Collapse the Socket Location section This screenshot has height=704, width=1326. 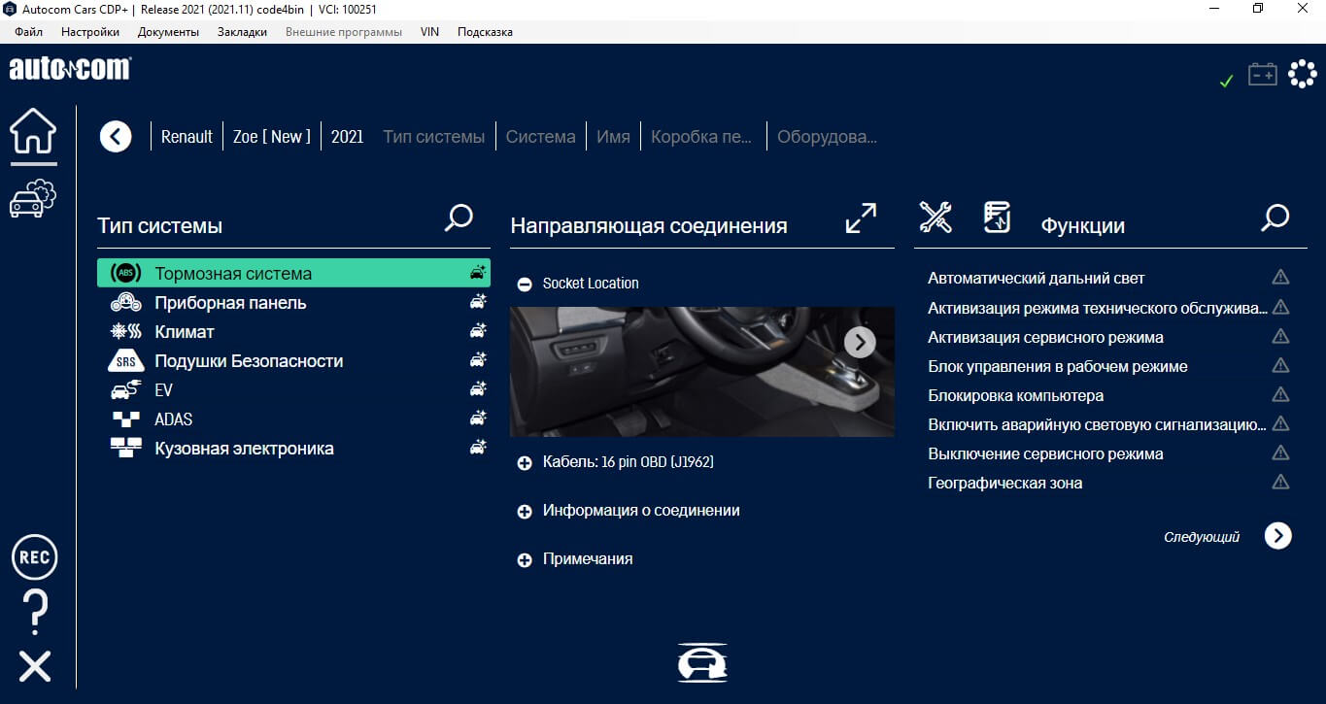click(525, 285)
